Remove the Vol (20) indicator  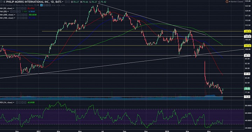[x=20, y=12]
